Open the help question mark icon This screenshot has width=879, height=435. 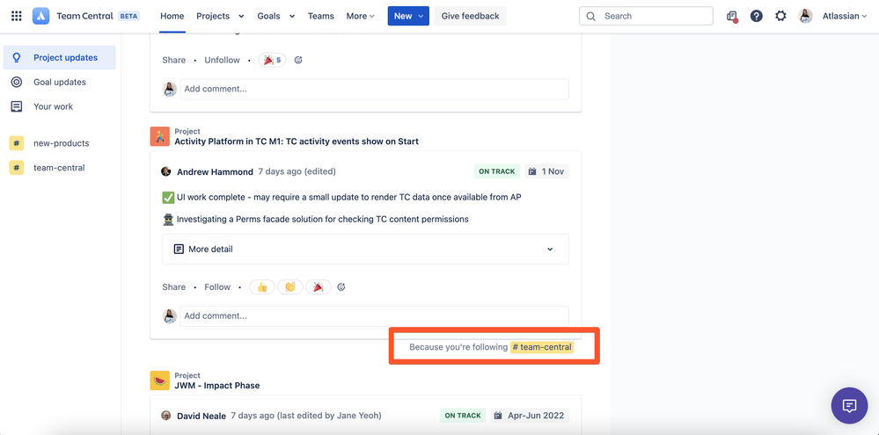pyautogui.click(x=756, y=16)
